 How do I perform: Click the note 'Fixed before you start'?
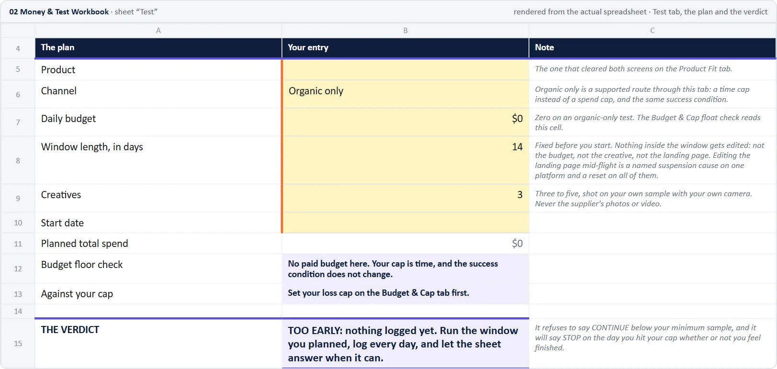tap(650, 160)
